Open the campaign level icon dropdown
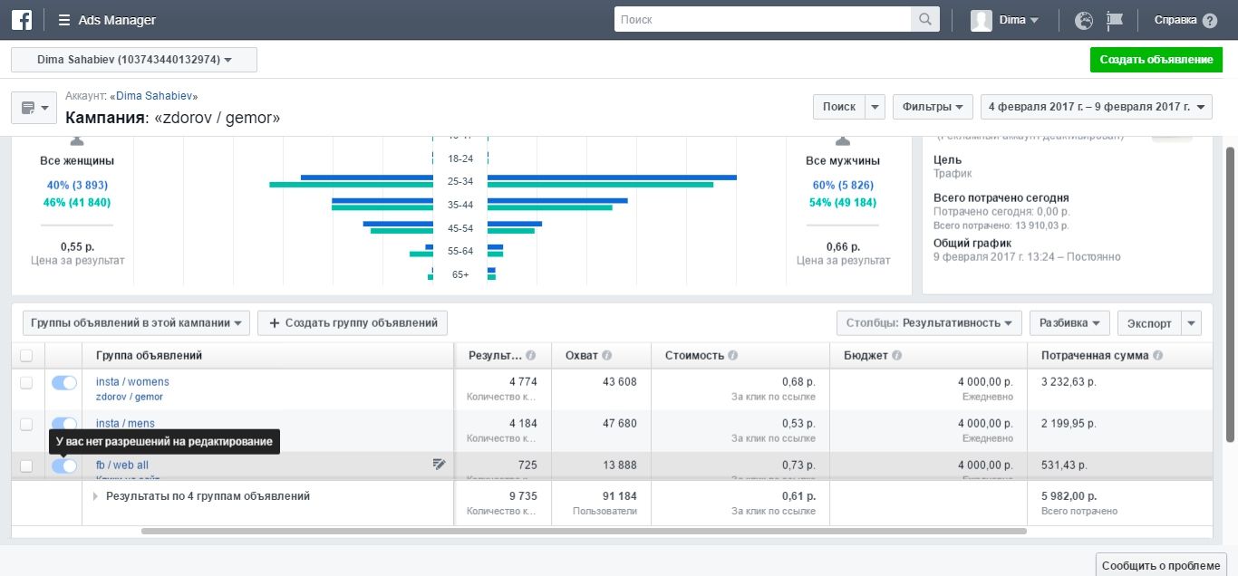Viewport: 1238px width, 576px height. point(34,108)
